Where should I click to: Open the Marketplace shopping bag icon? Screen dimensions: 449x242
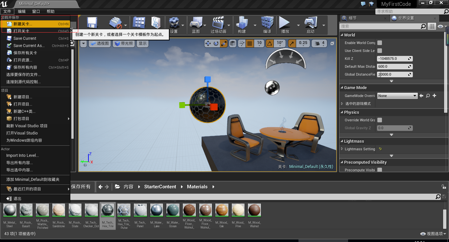tap(156, 23)
